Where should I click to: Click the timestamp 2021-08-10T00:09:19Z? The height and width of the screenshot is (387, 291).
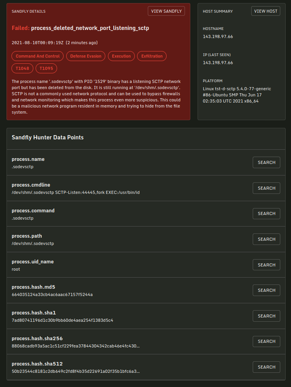[x=38, y=43]
